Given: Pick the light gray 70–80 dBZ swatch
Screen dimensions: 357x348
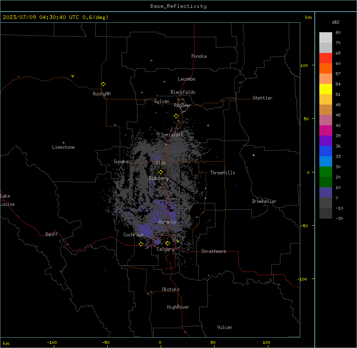Looking at the screenshot, I should [326, 38].
